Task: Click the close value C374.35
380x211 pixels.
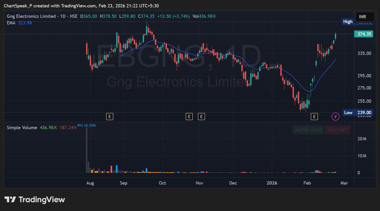Action: pyautogui.click(x=146, y=16)
